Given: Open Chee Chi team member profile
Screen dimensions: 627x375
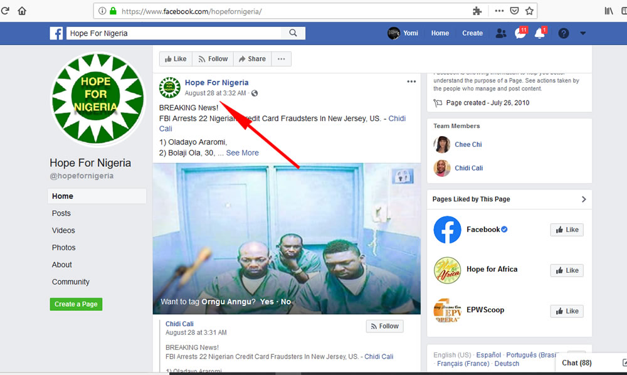Looking at the screenshot, I should coord(468,145).
